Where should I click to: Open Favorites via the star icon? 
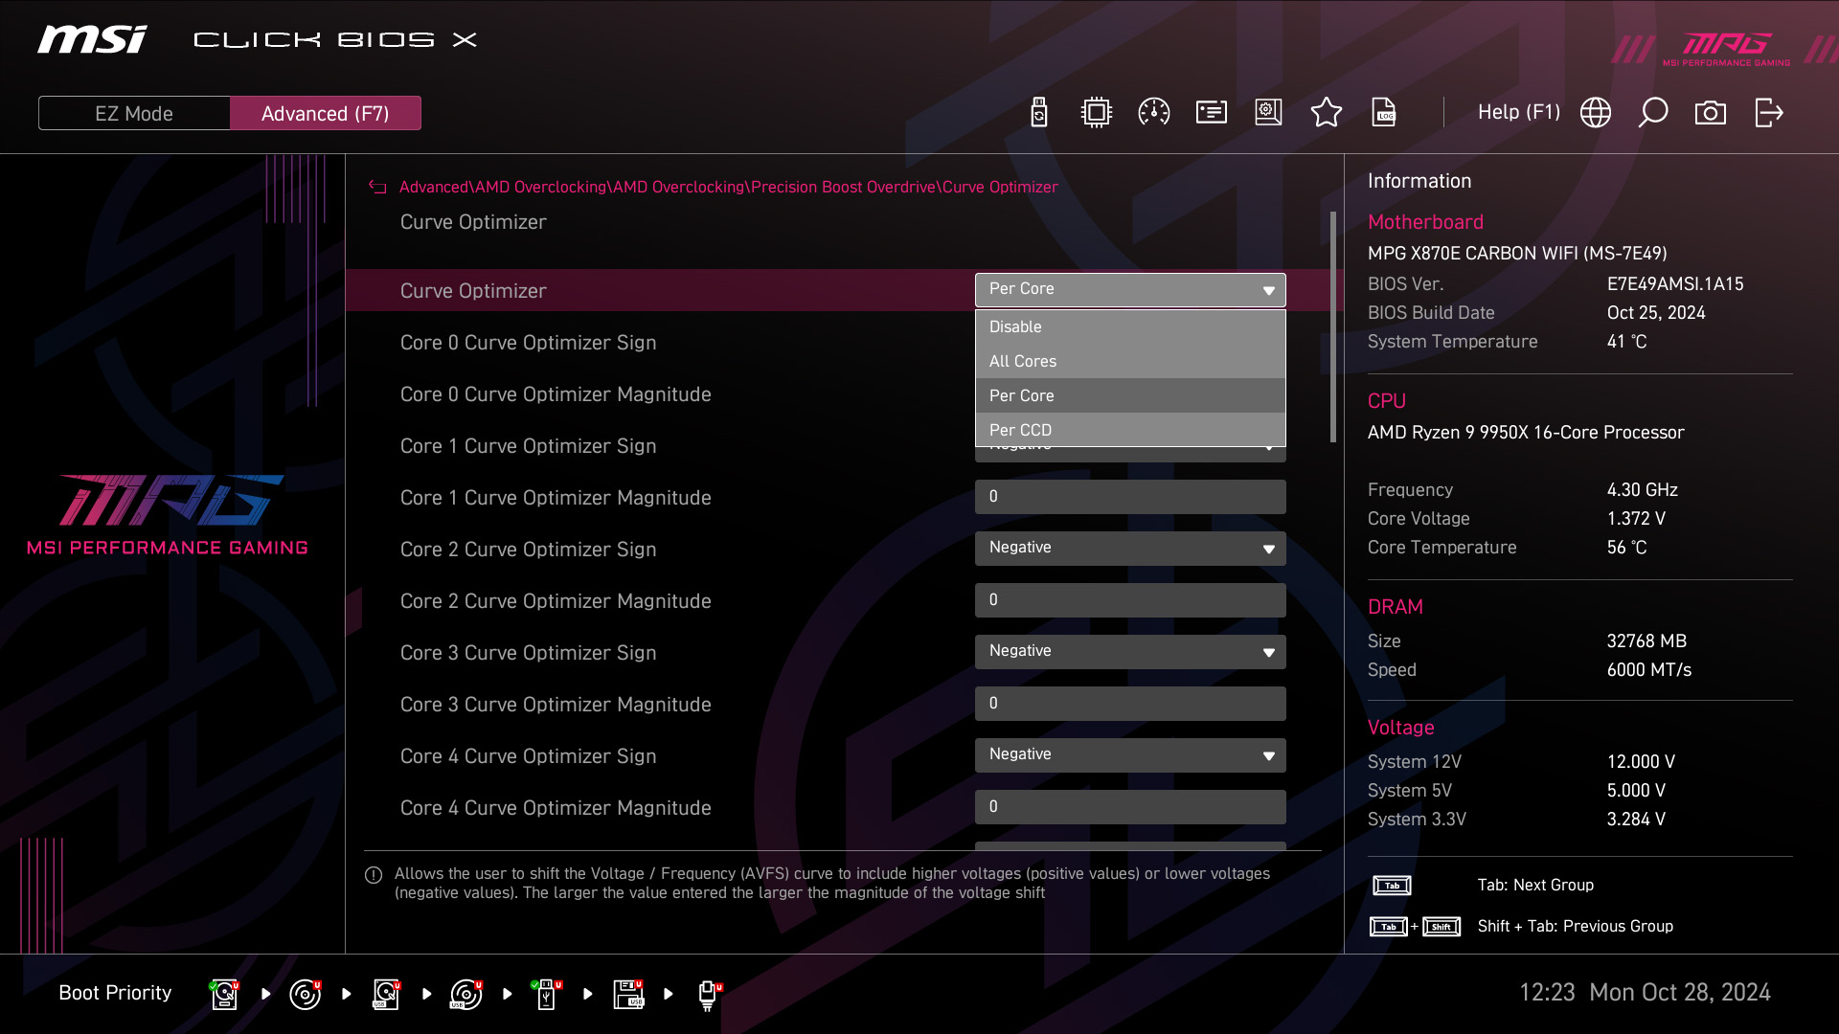(1327, 113)
